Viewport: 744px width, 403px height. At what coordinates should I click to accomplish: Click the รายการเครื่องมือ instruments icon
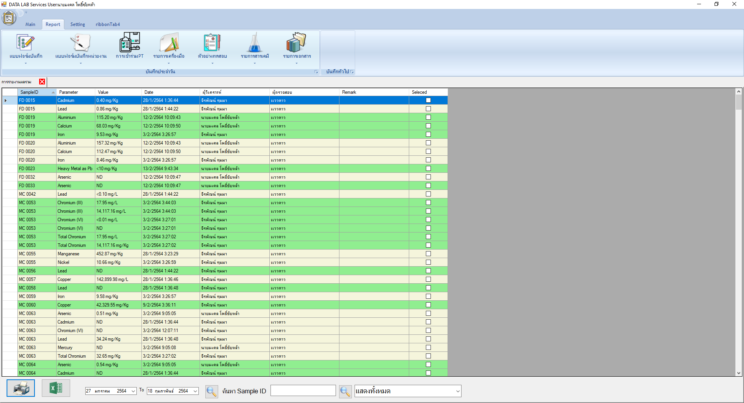click(169, 43)
